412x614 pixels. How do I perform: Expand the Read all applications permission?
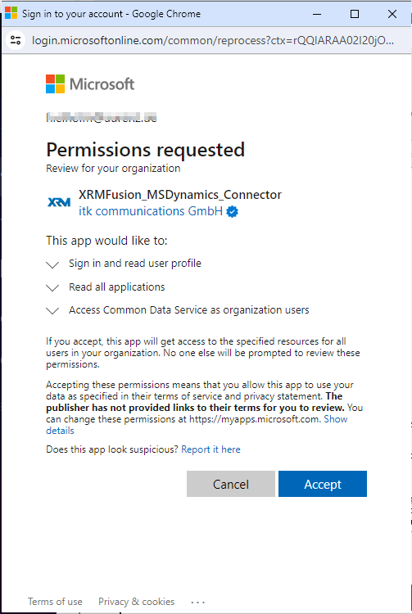tap(52, 288)
